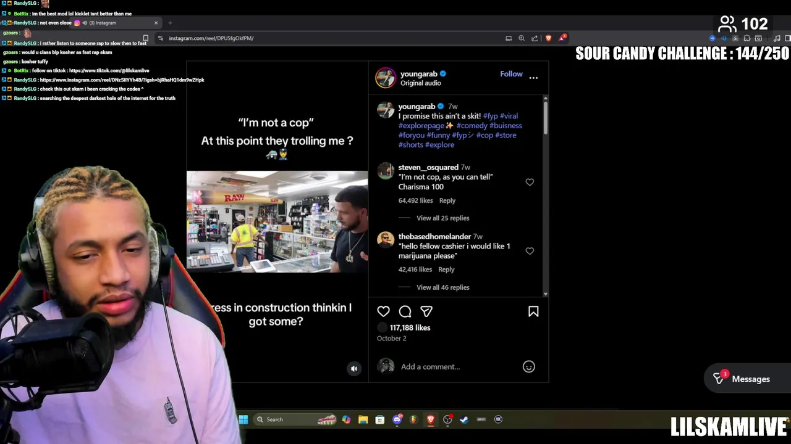Open OBS Studio from taskbar
791x444 pixels.
click(x=447, y=419)
